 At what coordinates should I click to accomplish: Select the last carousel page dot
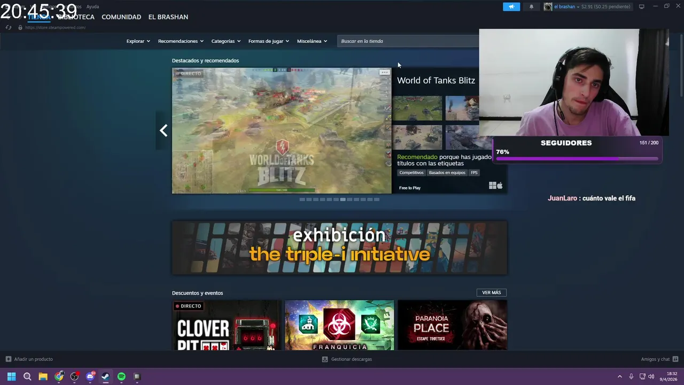tap(377, 199)
